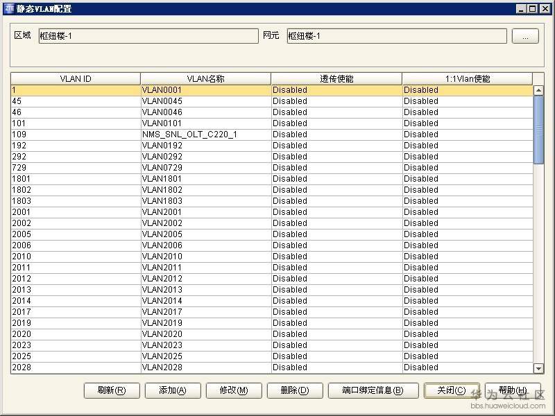Minimize the 静态VLAN配置 window
Image resolution: width=555 pixels, height=416 pixels.
coord(521,9)
